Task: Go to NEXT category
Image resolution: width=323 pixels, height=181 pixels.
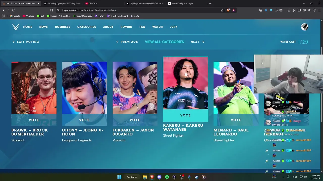Action: click(x=198, y=42)
